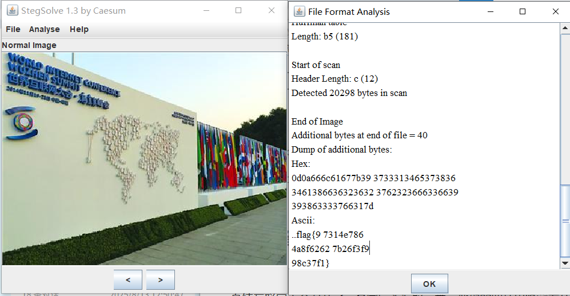Click the 'Start of scan' line
Viewport: 570px width, 296px height.
click(316, 65)
